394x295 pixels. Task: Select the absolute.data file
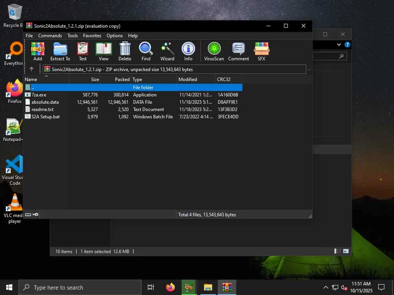point(133,102)
